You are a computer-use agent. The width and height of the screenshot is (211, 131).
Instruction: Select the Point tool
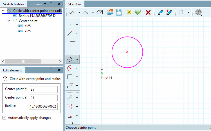pyautogui.click(x=70, y=25)
